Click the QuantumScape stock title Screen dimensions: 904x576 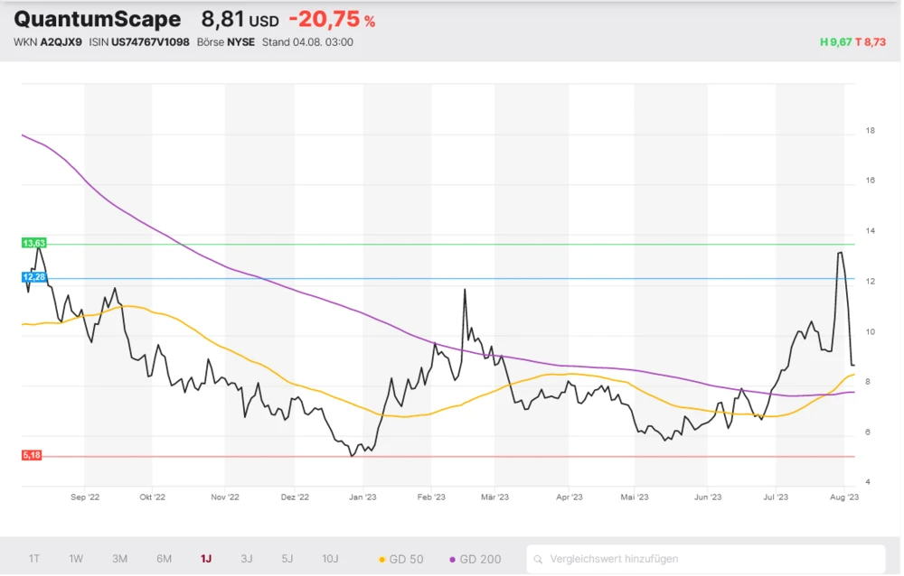[98, 20]
